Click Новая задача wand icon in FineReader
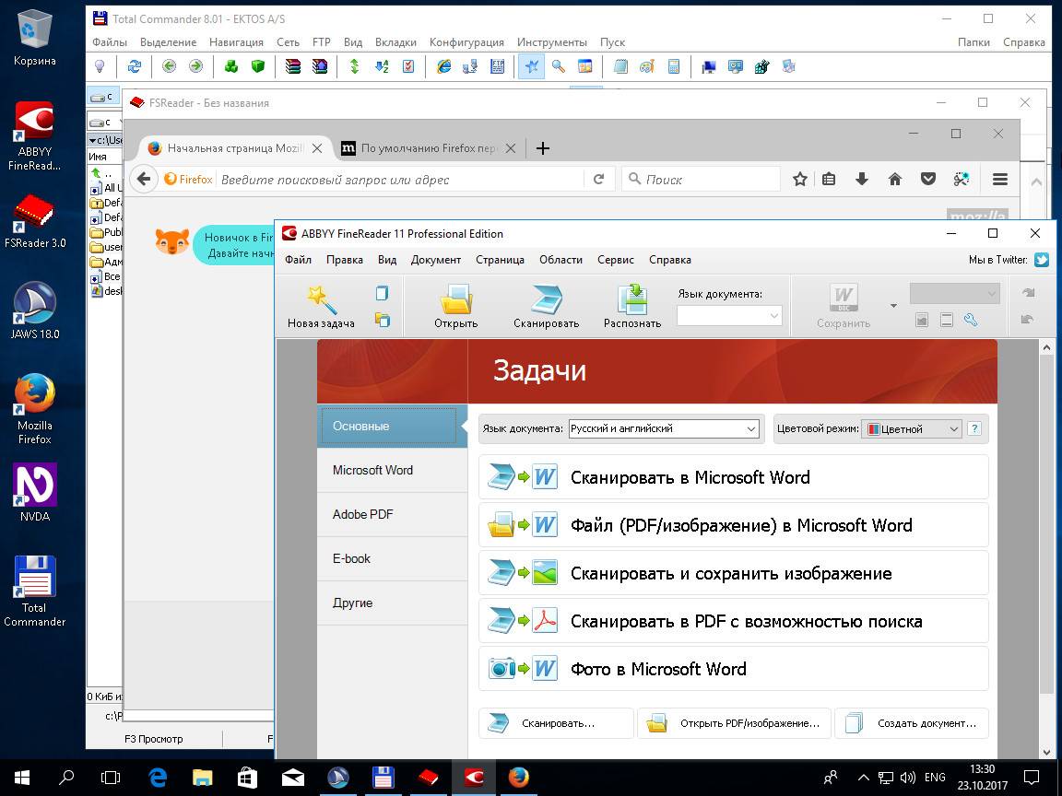The width and height of the screenshot is (1062, 796). pyautogui.click(x=321, y=299)
